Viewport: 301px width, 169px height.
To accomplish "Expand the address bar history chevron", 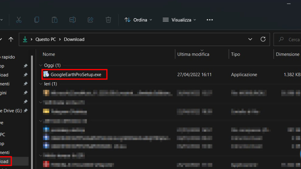I will click(250, 39).
